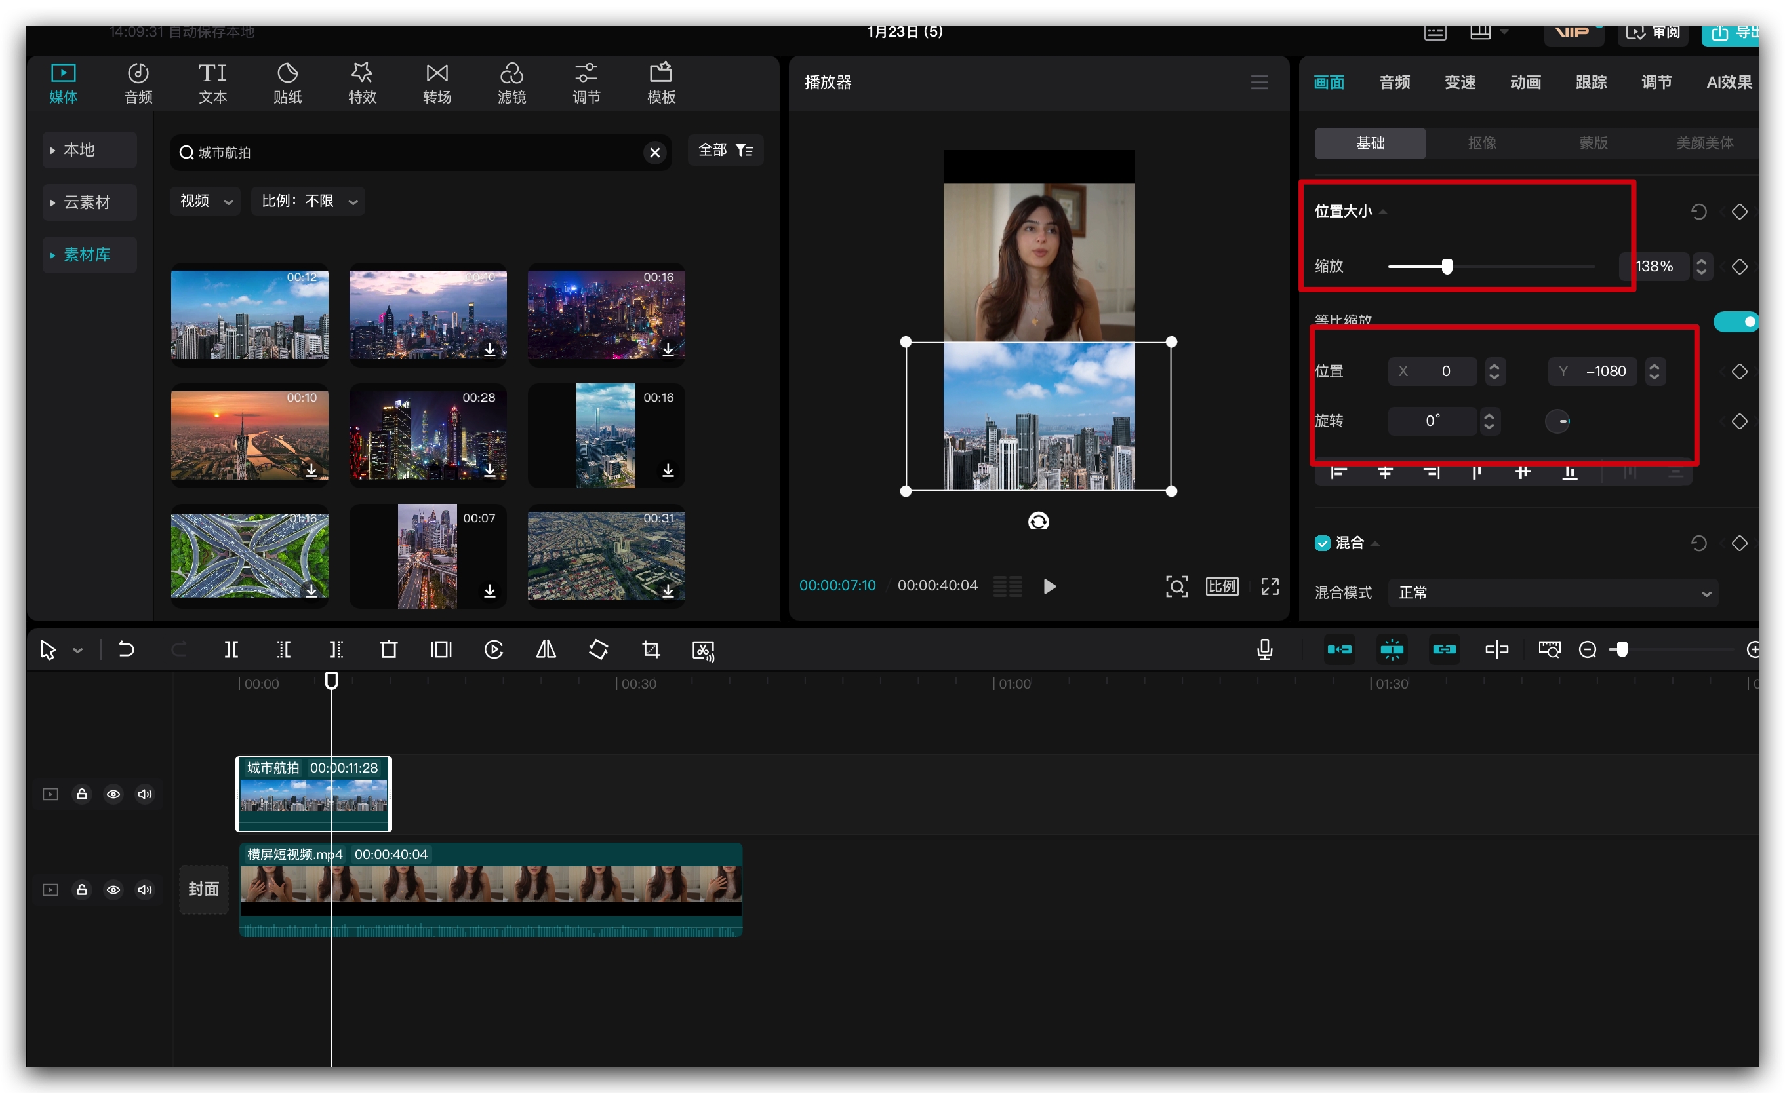Click the 比例 ratio button in the player
The height and width of the screenshot is (1093, 1785).
coord(1222,586)
